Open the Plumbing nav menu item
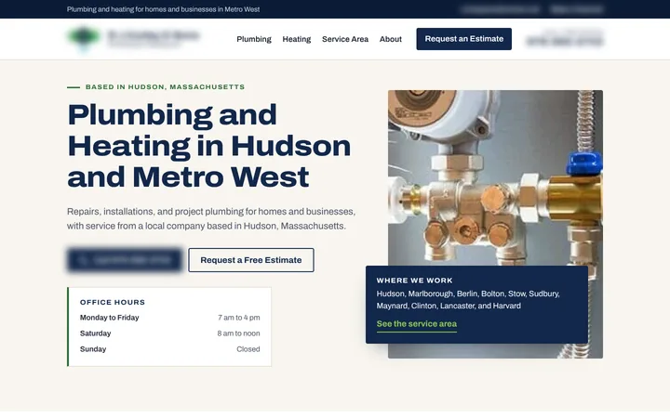670x418 pixels. click(x=254, y=39)
